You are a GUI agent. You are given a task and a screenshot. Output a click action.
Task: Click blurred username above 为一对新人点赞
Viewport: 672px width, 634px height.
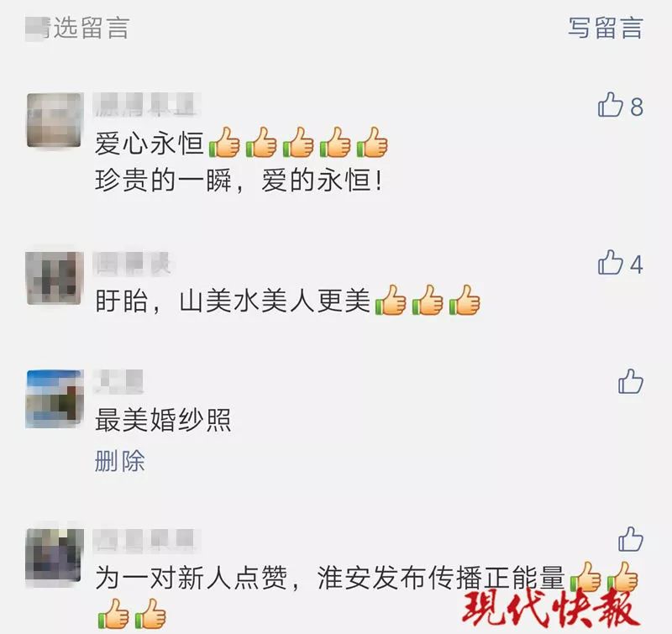(x=146, y=540)
